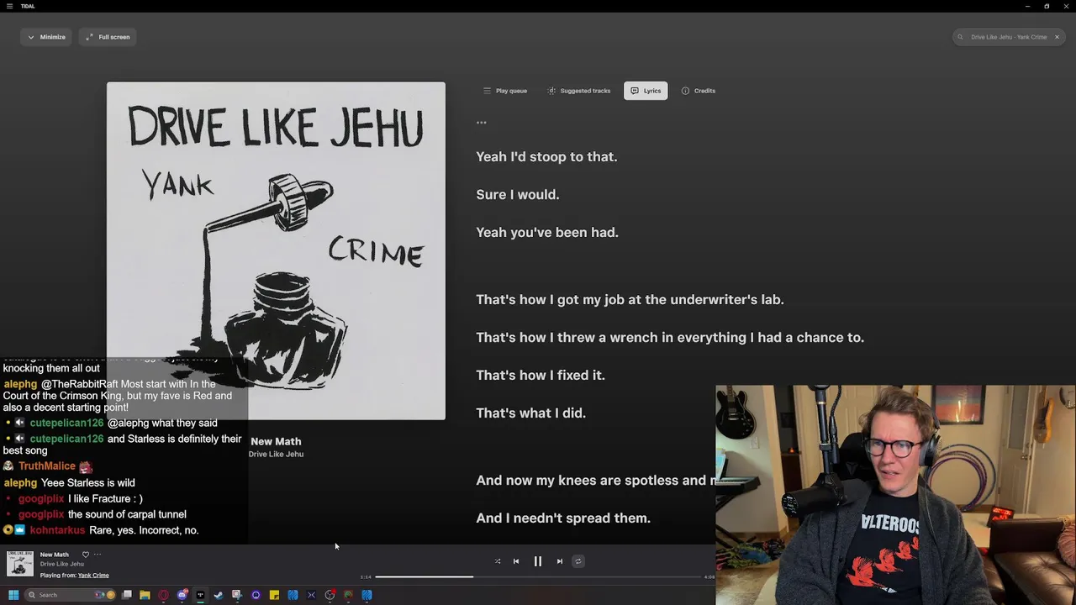The width and height of the screenshot is (1076, 605).
Task: Click Drive Like Jehu artist in player bar
Action: coord(62,564)
